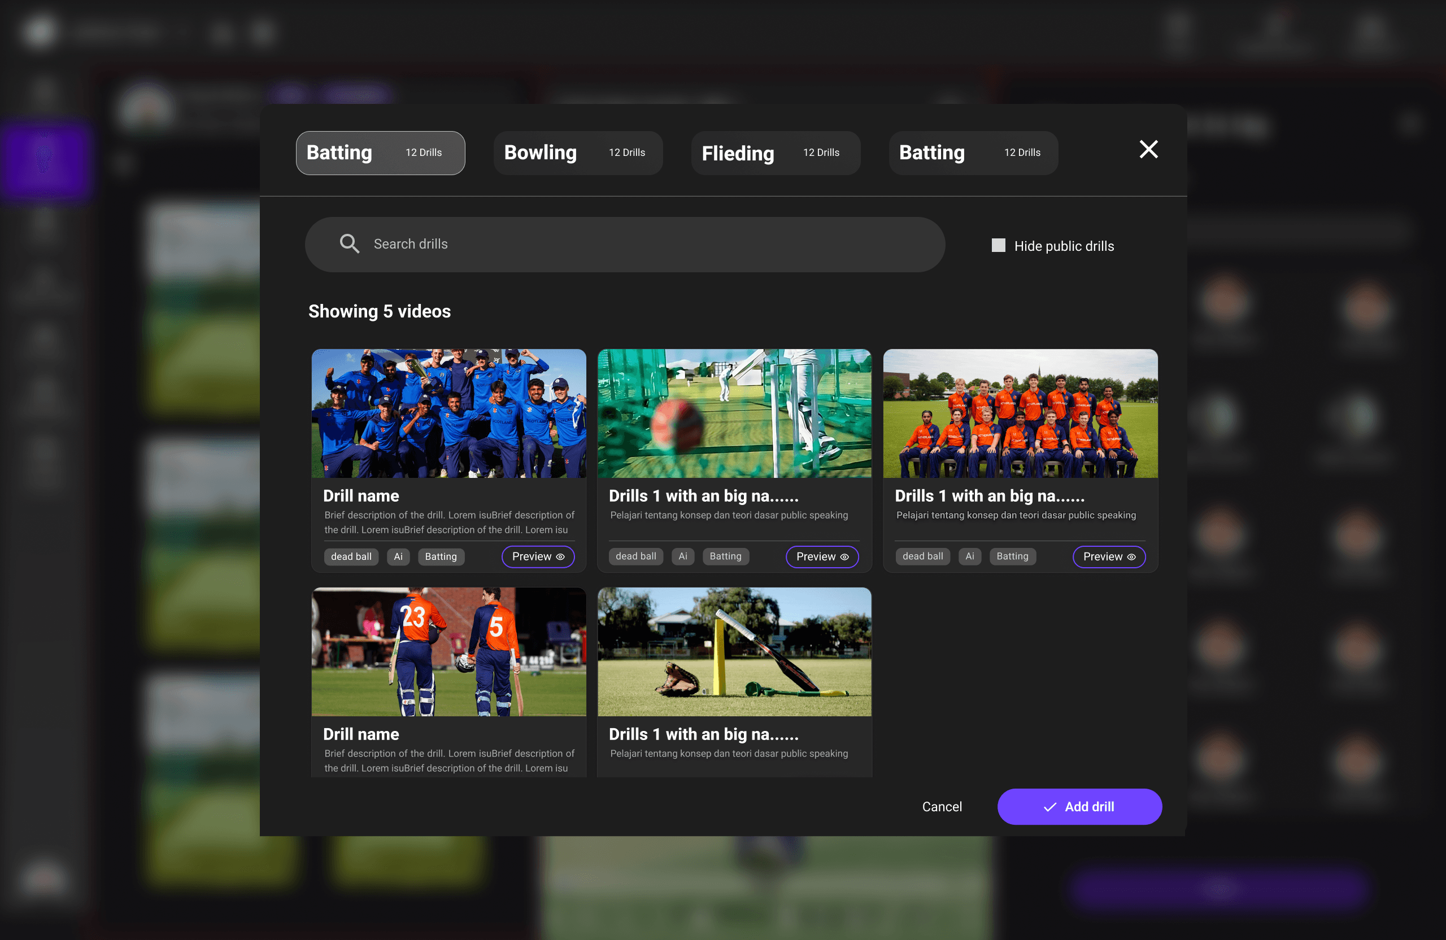This screenshot has height=940, width=1446.
Task: Click "Pelajari tentang konsep" text under stump photo
Action: [x=729, y=753]
